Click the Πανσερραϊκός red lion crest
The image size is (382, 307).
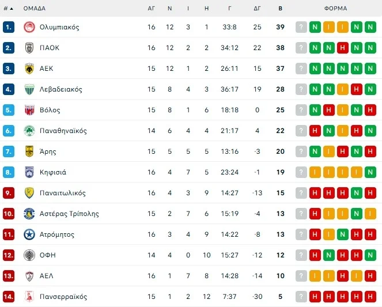click(x=29, y=297)
